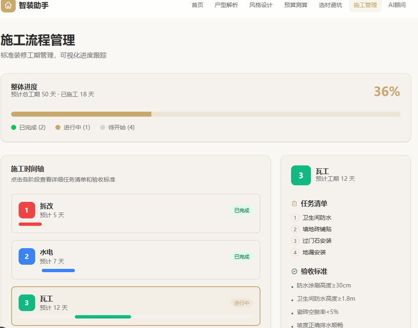The height and width of the screenshot is (328, 418).
Task: Click the red number 1 badge for 拆改
Action: click(27, 210)
